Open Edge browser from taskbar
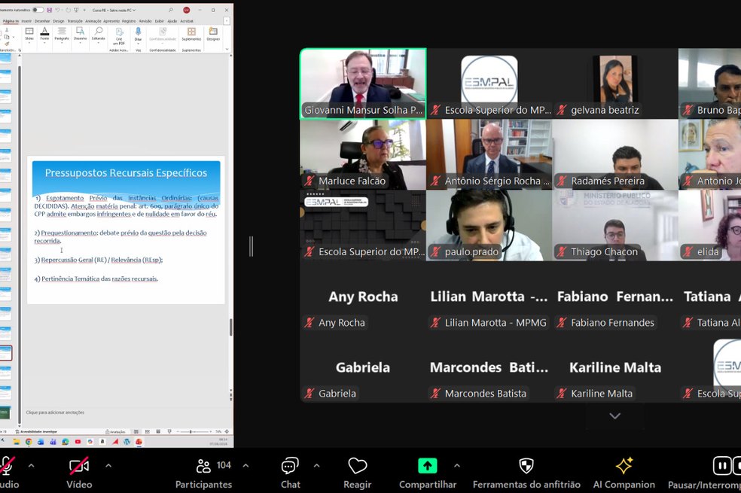Image resolution: width=741 pixels, height=493 pixels. click(66, 442)
